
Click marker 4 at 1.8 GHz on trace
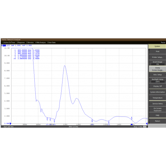[92, 121]
